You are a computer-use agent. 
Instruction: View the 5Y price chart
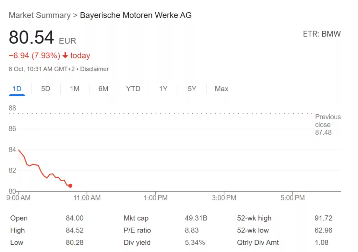coord(192,89)
